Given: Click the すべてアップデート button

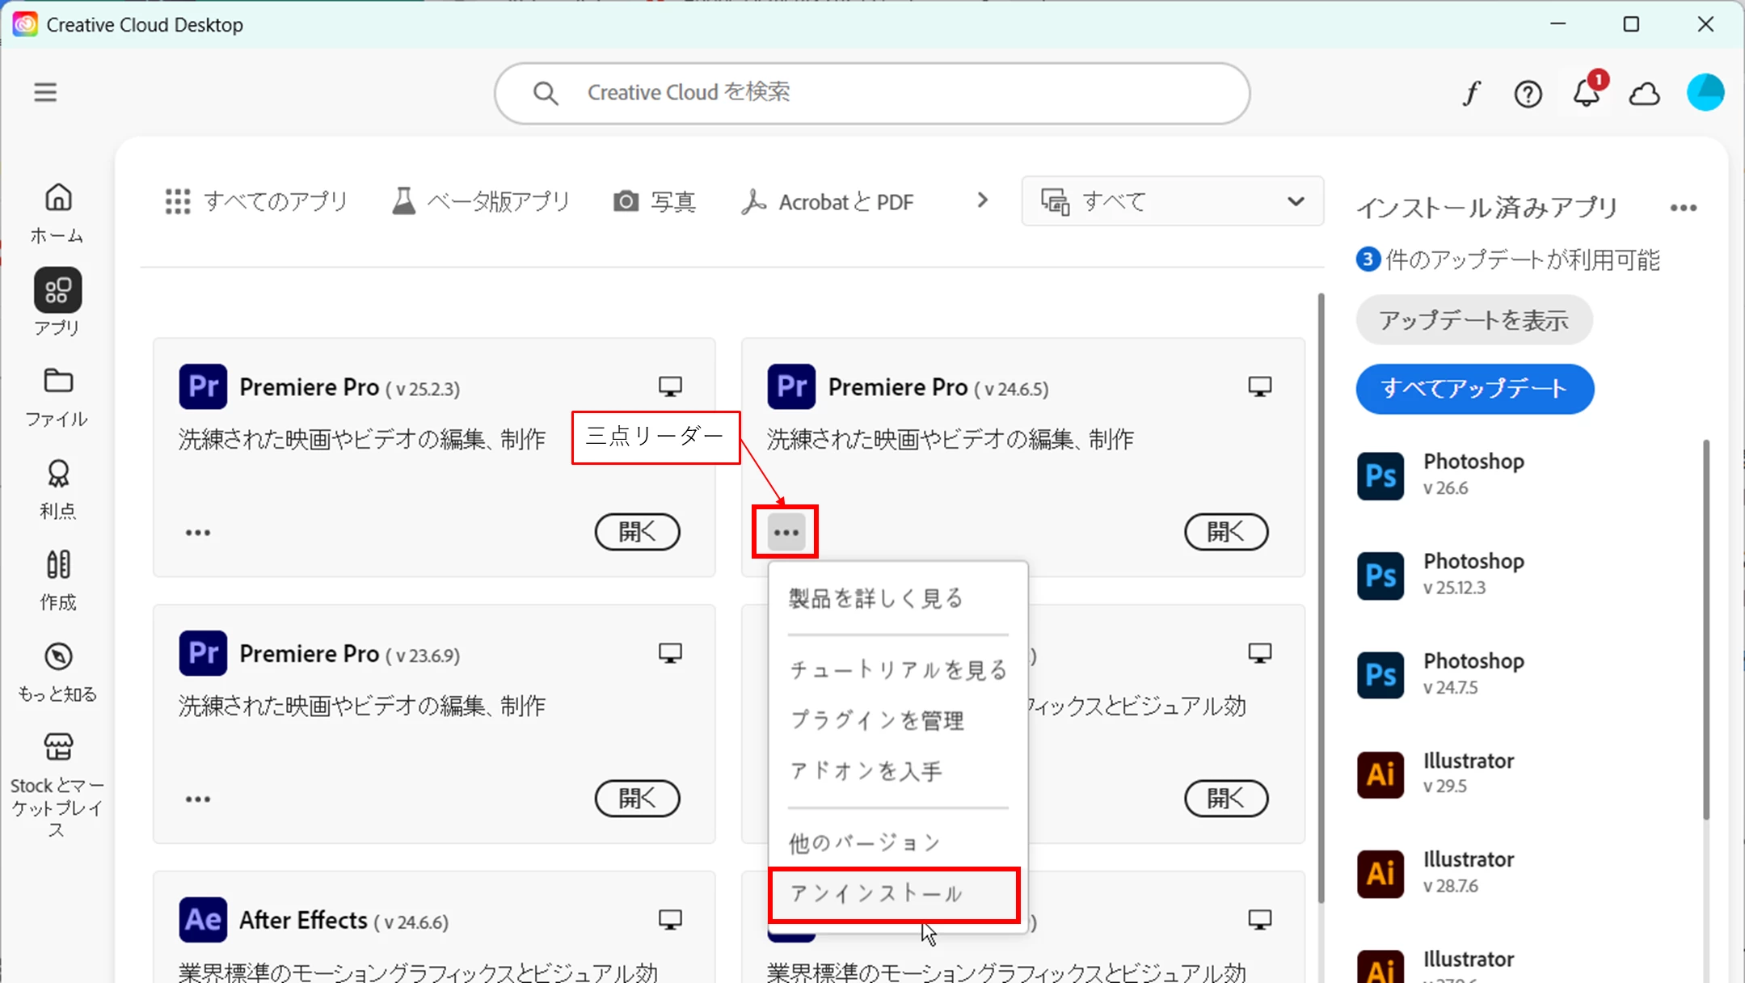Looking at the screenshot, I should (x=1474, y=389).
